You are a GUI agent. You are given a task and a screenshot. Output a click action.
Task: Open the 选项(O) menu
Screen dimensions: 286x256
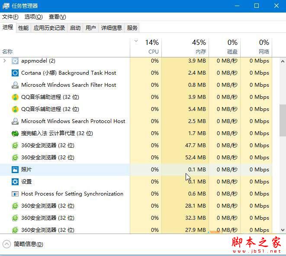pos(34,17)
